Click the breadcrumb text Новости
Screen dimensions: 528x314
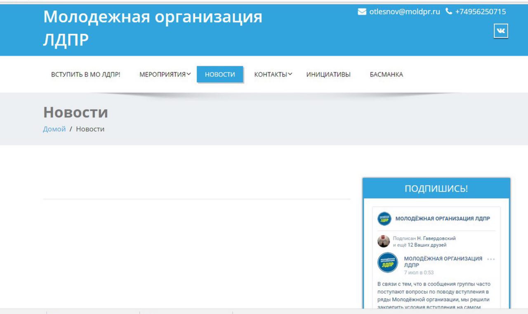pyautogui.click(x=90, y=129)
